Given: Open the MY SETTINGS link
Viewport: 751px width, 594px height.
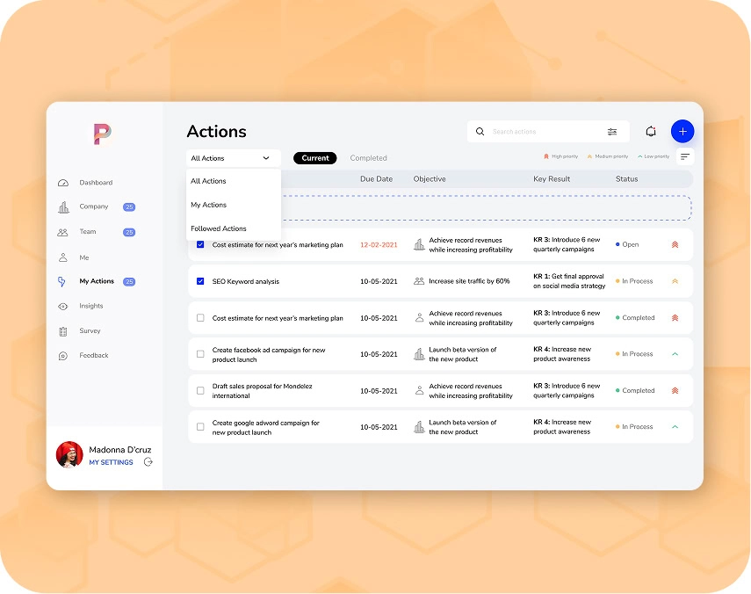Looking at the screenshot, I should pos(111,462).
